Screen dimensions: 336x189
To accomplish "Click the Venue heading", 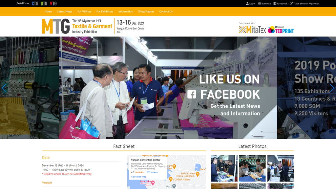I will pyautogui.click(x=47, y=182).
